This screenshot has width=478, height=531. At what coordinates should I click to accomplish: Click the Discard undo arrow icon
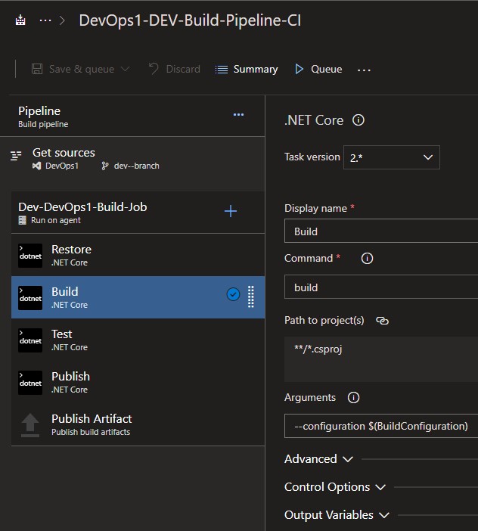pos(154,69)
